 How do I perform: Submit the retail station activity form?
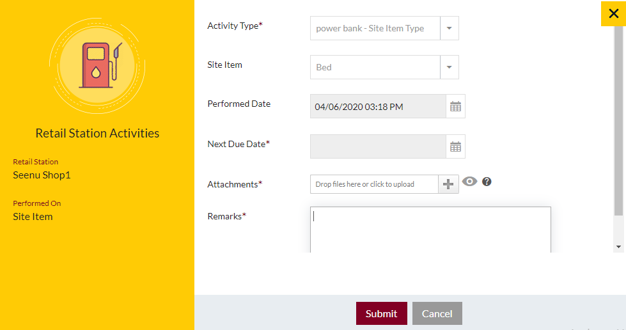(381, 313)
